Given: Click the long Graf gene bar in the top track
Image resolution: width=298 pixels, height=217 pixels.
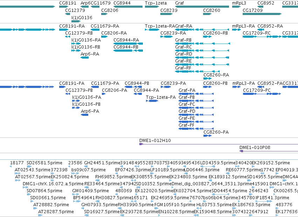Looking at the screenshot, I should pyautogui.click(x=202, y=7).
